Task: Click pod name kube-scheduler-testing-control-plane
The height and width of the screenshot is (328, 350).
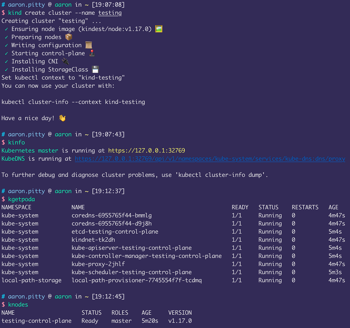Action: [132, 272]
